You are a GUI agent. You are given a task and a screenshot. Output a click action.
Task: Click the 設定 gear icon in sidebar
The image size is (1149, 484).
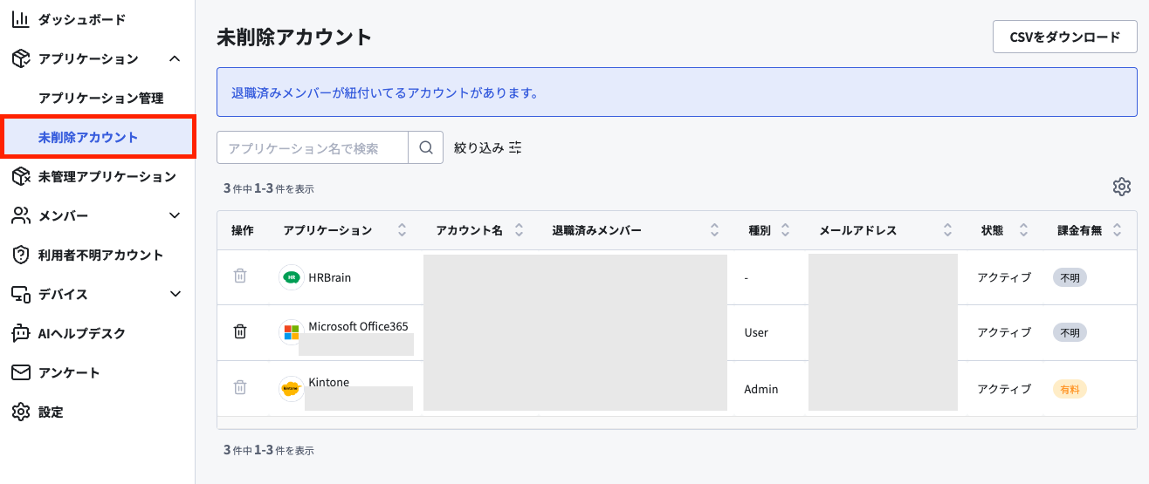21,412
